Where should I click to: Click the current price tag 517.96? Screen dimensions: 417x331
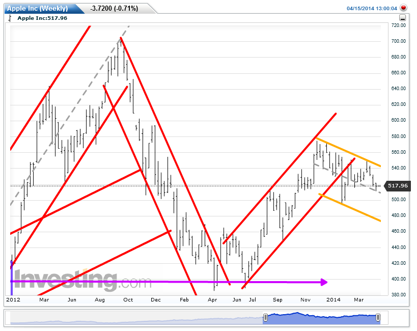tap(398, 185)
